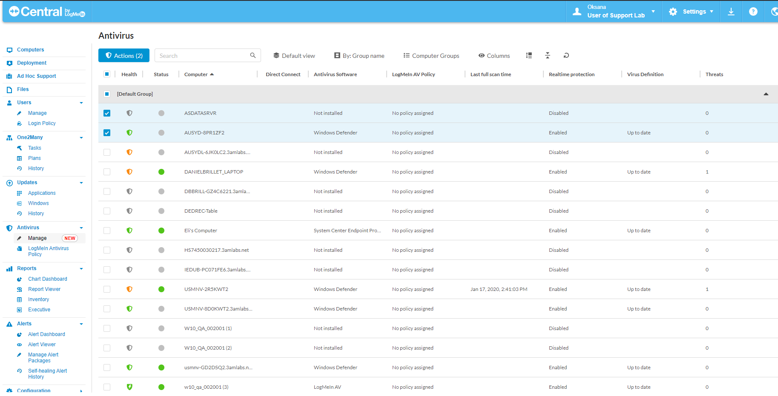
Task: Click the Inventory table icon
Action: 19,299
